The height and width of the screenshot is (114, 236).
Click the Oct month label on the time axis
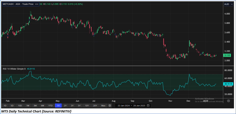click(x=150, y=101)
